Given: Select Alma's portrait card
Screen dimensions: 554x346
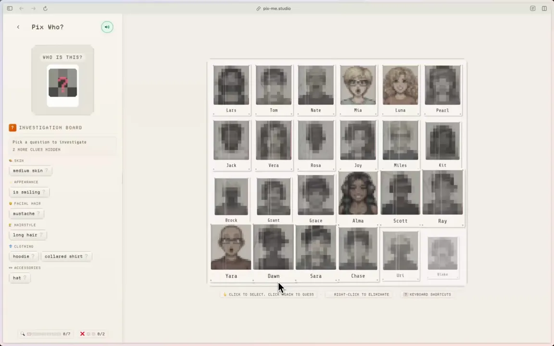Looking at the screenshot, I should (x=358, y=198).
